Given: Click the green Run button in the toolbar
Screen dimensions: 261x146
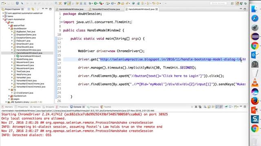Looking at the screenshot, I should point(95,3).
